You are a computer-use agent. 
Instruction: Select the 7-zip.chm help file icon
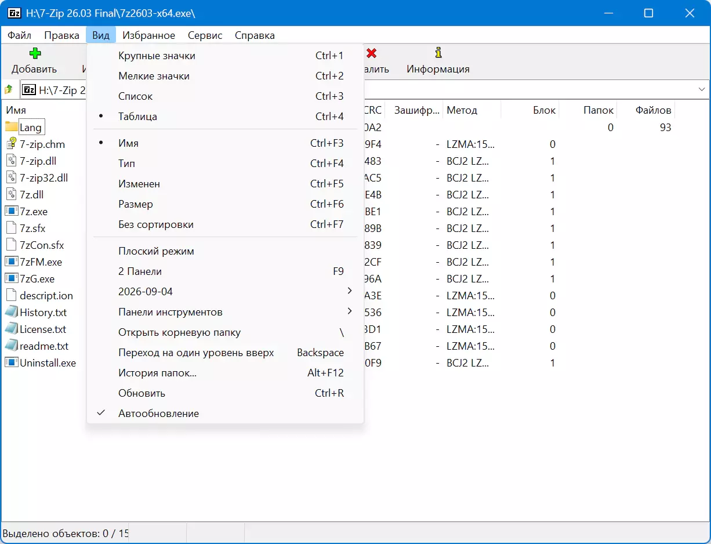click(12, 144)
